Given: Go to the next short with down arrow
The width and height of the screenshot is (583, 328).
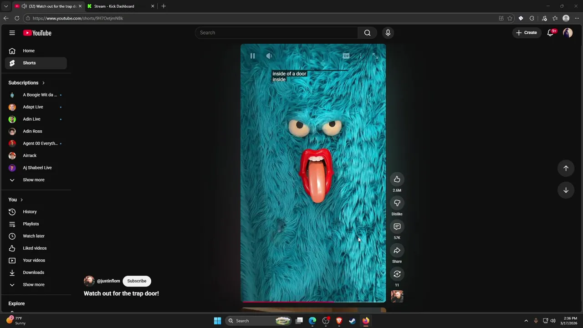Looking at the screenshot, I should click(x=566, y=190).
